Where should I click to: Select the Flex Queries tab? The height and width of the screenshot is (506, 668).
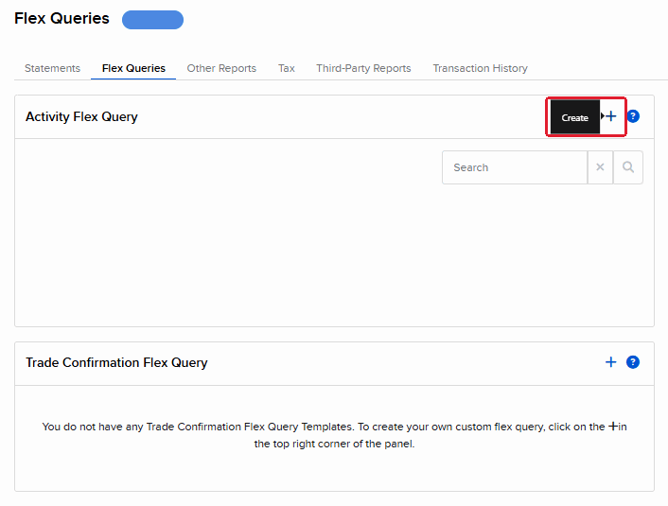point(133,68)
